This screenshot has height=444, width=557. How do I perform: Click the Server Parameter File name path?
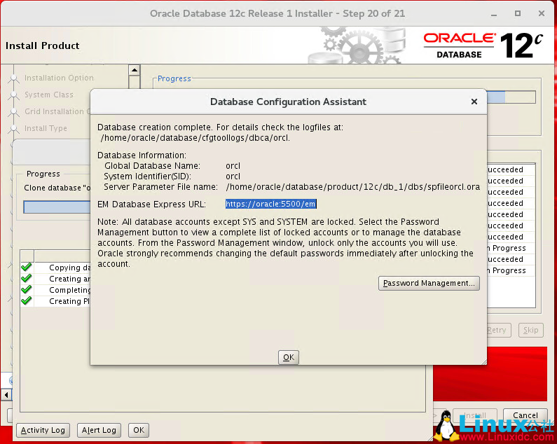352,187
